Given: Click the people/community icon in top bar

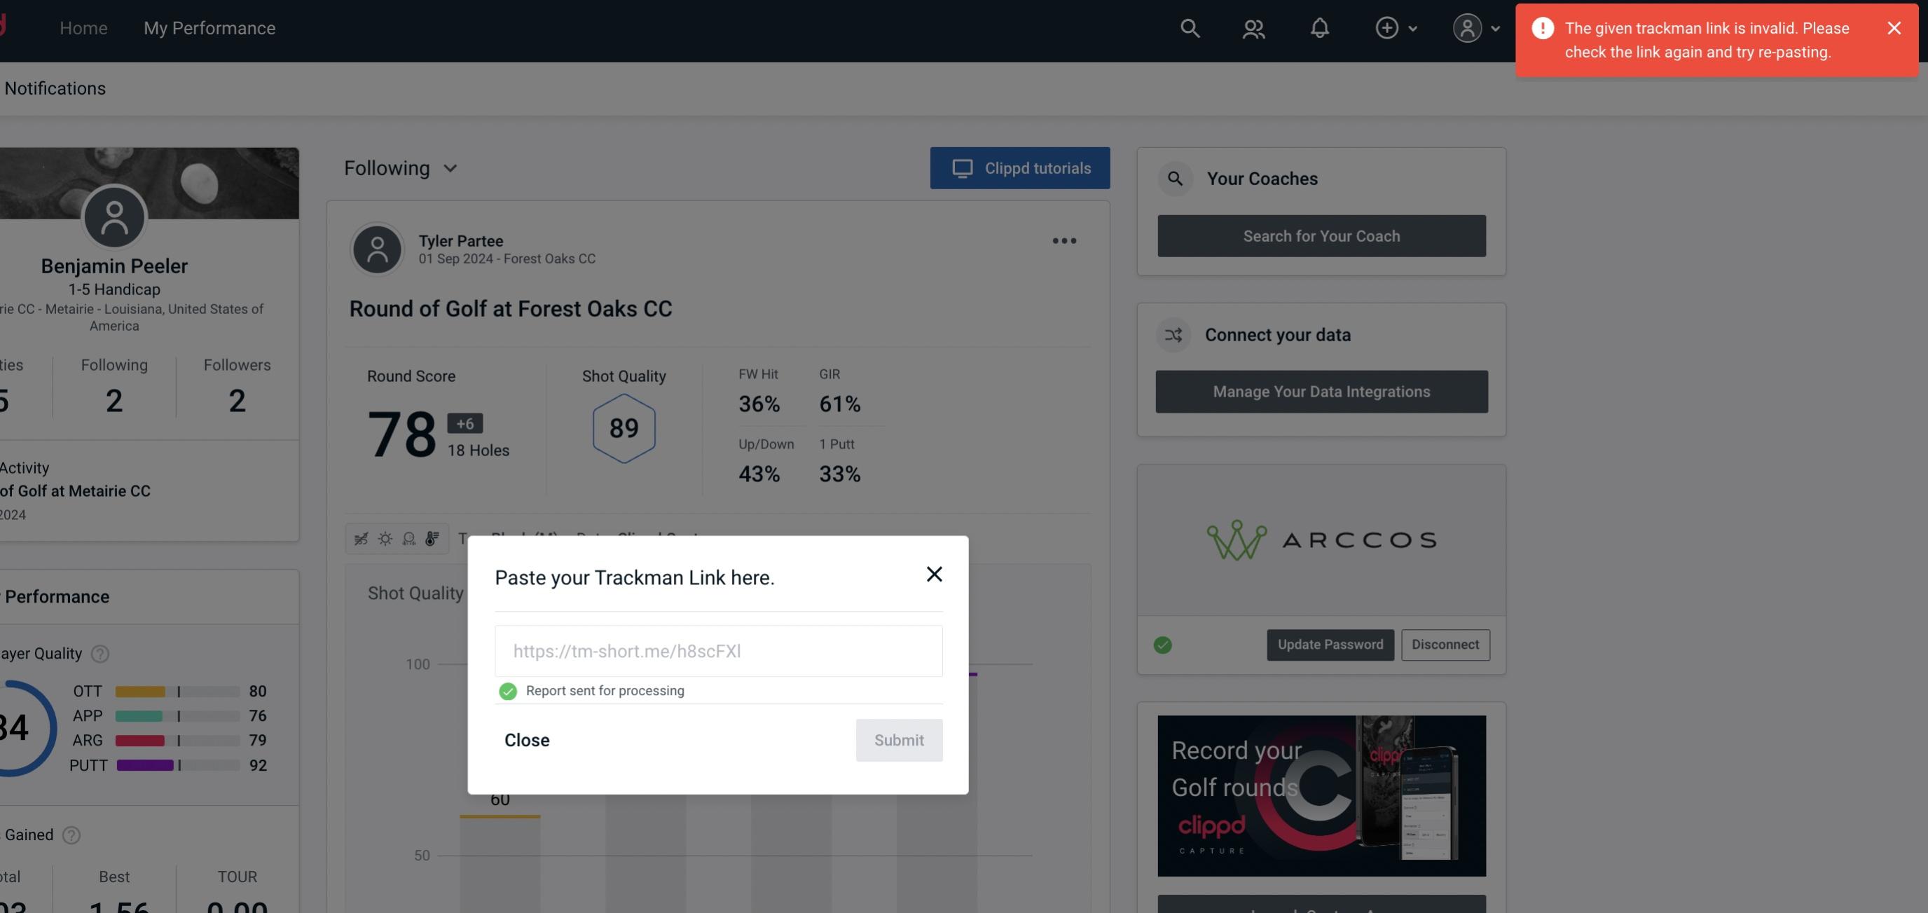Looking at the screenshot, I should [1252, 27].
